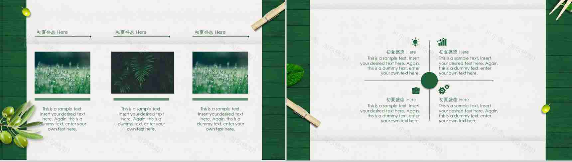Select the double gears icon
Screen dimensions: 572x162
coord(444,89)
